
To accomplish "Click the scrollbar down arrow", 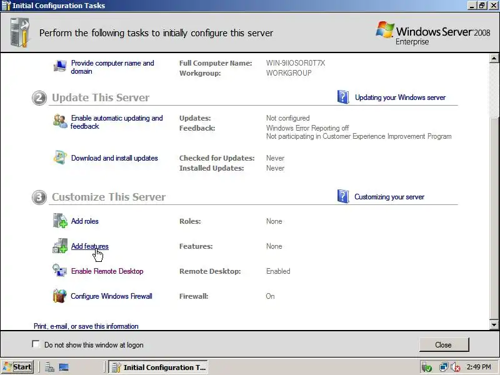I will click(x=494, y=325).
